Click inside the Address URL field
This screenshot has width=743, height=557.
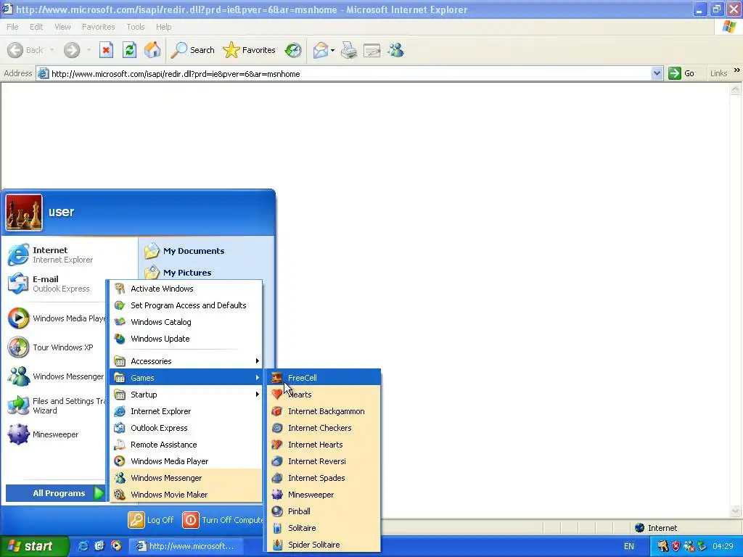(350, 73)
